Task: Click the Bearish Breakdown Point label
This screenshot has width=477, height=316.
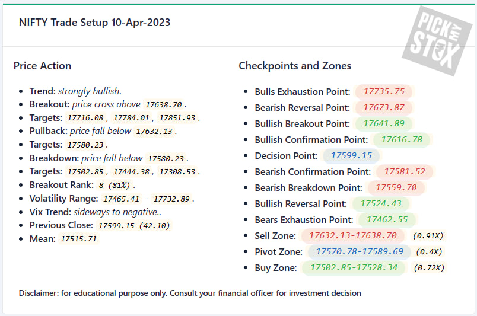Action: [309, 188]
